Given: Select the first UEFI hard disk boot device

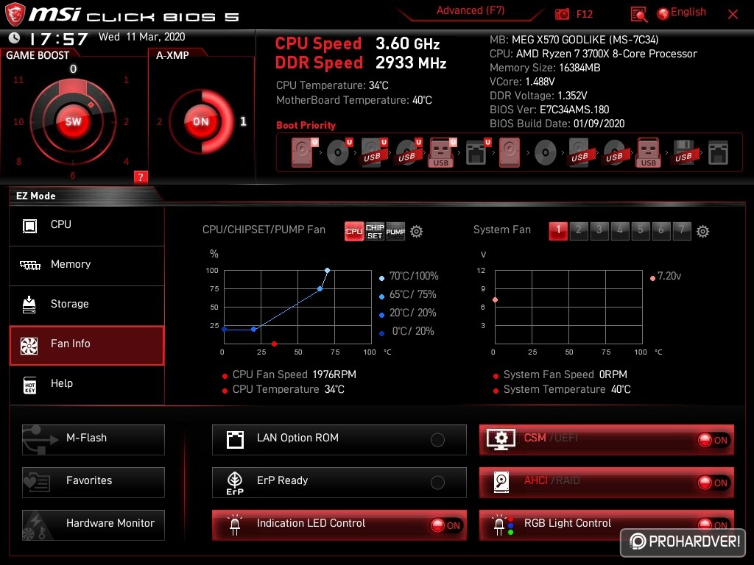Looking at the screenshot, I should click(304, 152).
